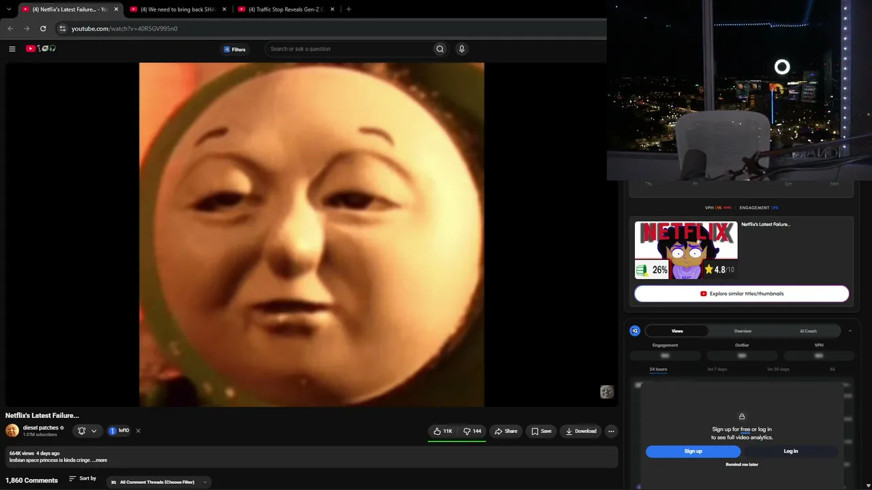The height and width of the screenshot is (490, 872).
Task: Open the 'diesel patches' channel name link
Action: 41,428
